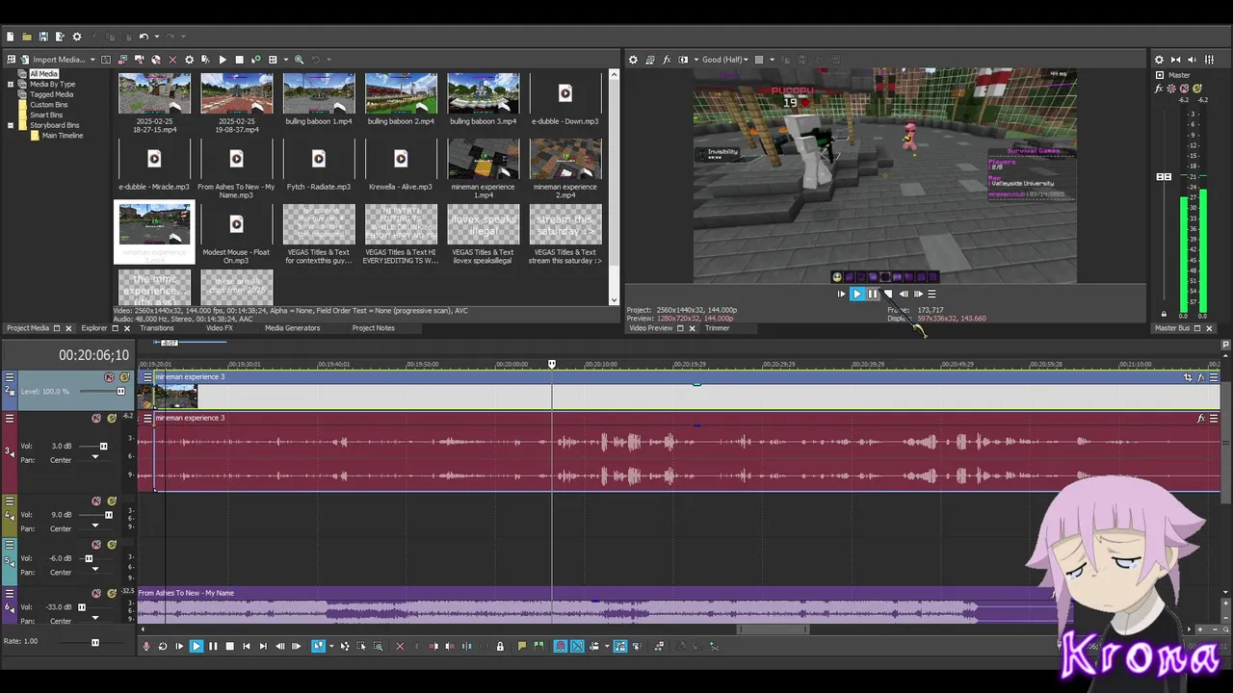This screenshot has height=693, width=1233.
Task: Save project with floppy disk icon
Action: [43, 37]
